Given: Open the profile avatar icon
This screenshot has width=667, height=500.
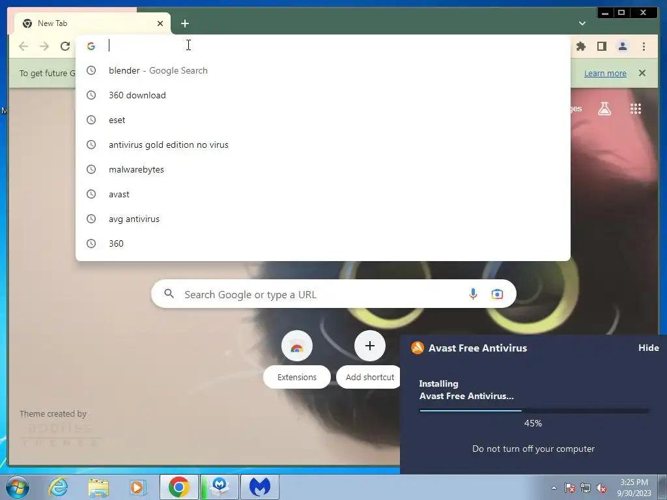Looking at the screenshot, I should (x=622, y=46).
